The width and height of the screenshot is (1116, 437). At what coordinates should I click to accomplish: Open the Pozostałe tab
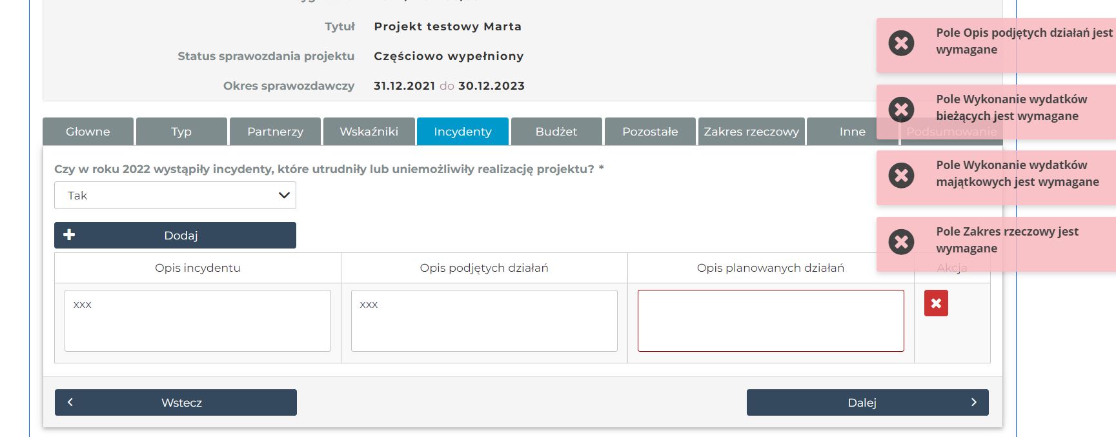point(649,132)
